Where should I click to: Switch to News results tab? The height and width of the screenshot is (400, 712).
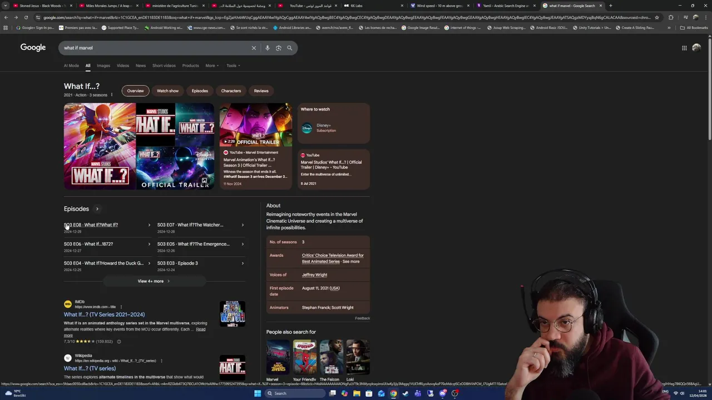point(141,66)
